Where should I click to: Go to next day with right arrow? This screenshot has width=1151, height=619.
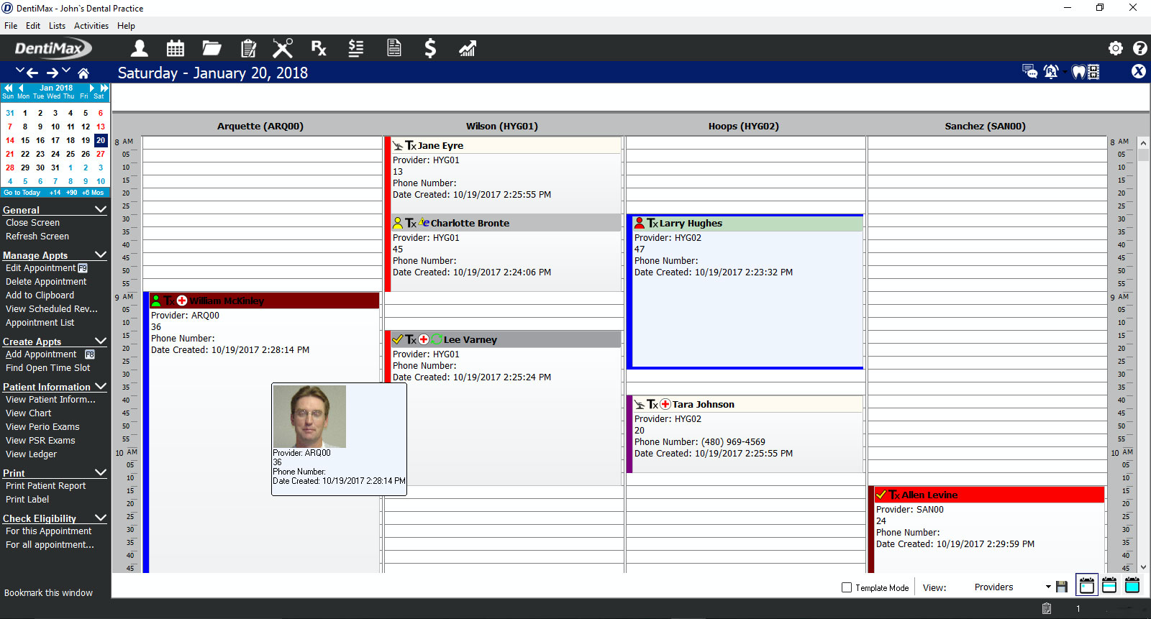coord(53,73)
